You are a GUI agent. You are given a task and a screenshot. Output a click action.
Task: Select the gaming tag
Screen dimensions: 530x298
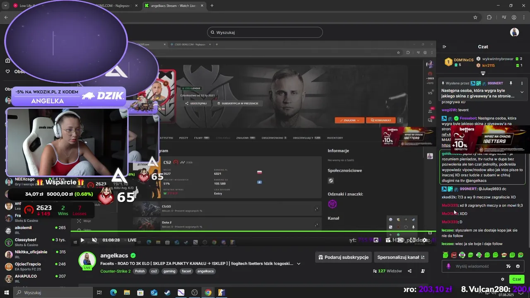(169, 272)
